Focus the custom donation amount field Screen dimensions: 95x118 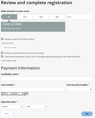click(79, 17)
